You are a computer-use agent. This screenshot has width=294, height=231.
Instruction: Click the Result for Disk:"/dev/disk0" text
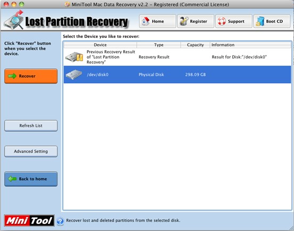coord(239,57)
